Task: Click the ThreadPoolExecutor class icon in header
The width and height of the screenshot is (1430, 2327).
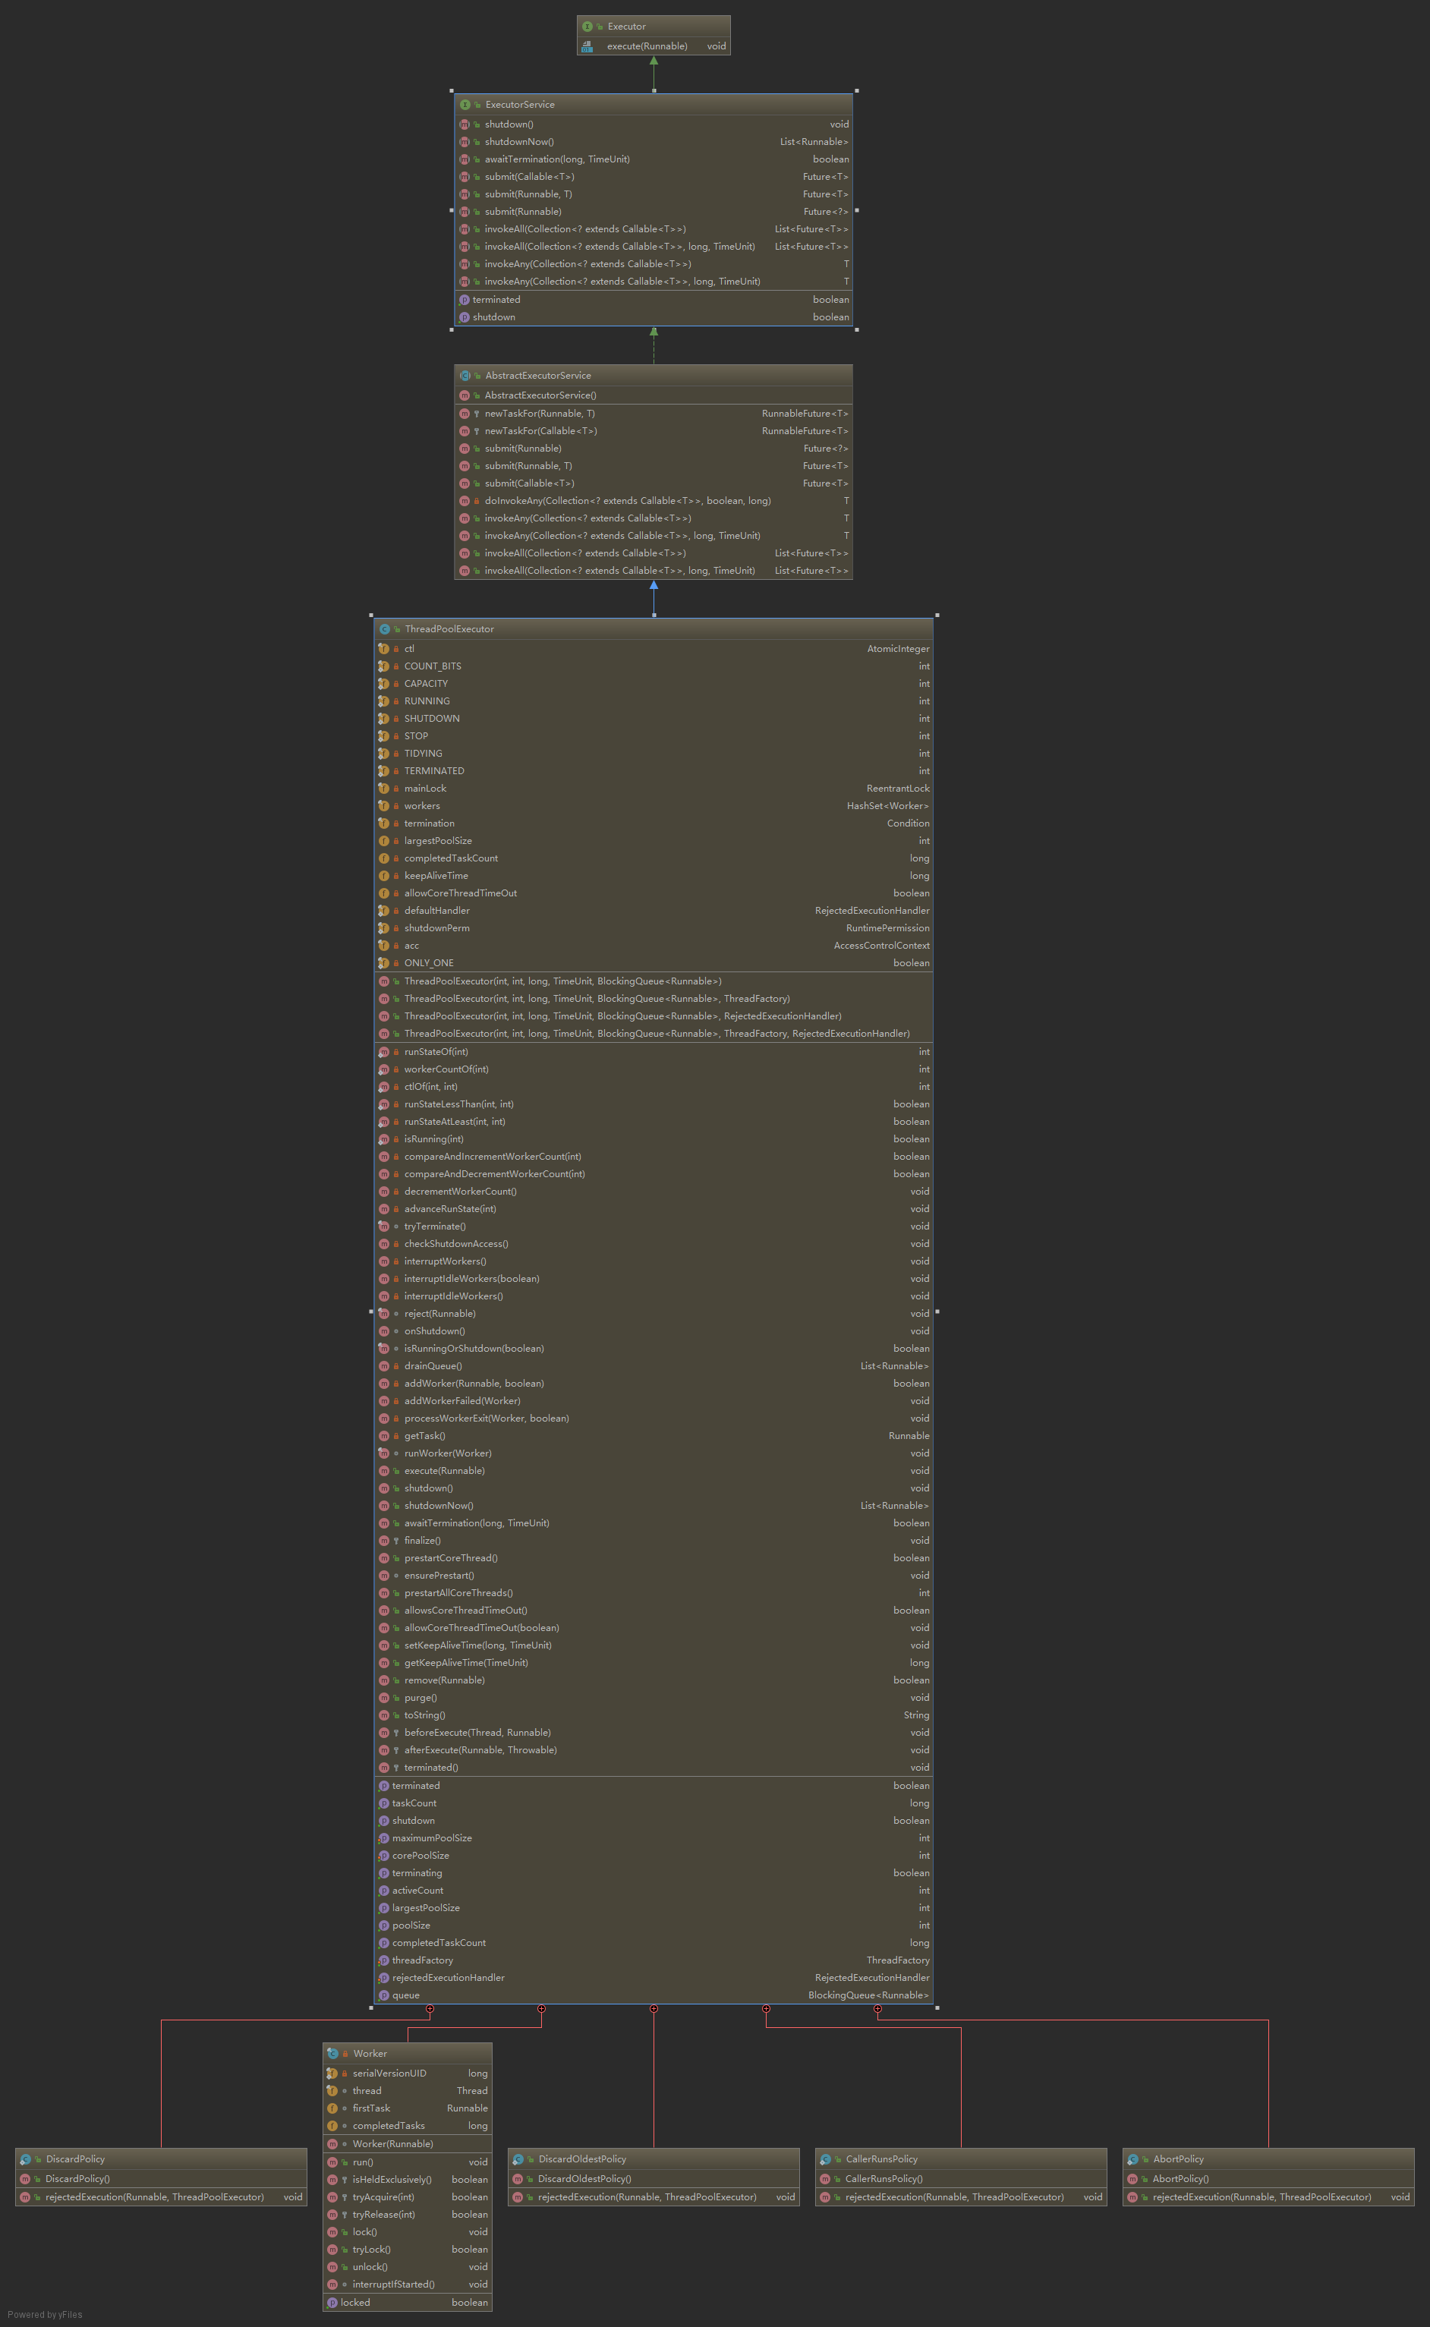Action: 384,628
